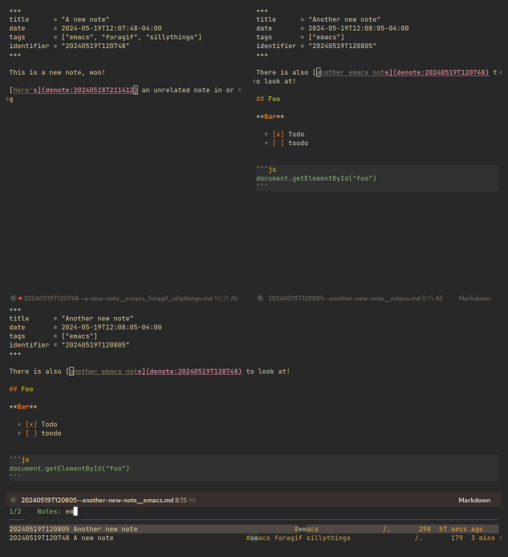Click the size value 179 of second candidate

pos(457,538)
